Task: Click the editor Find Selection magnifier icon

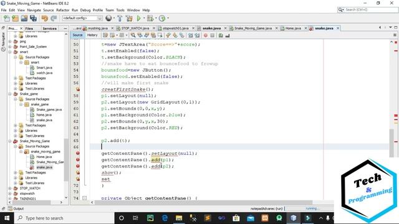Action: [x=133, y=35]
